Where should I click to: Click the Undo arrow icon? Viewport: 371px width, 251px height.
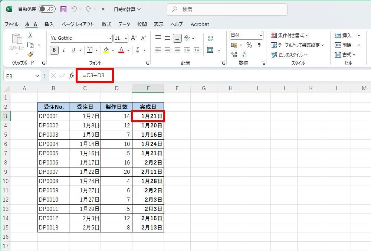click(74, 9)
